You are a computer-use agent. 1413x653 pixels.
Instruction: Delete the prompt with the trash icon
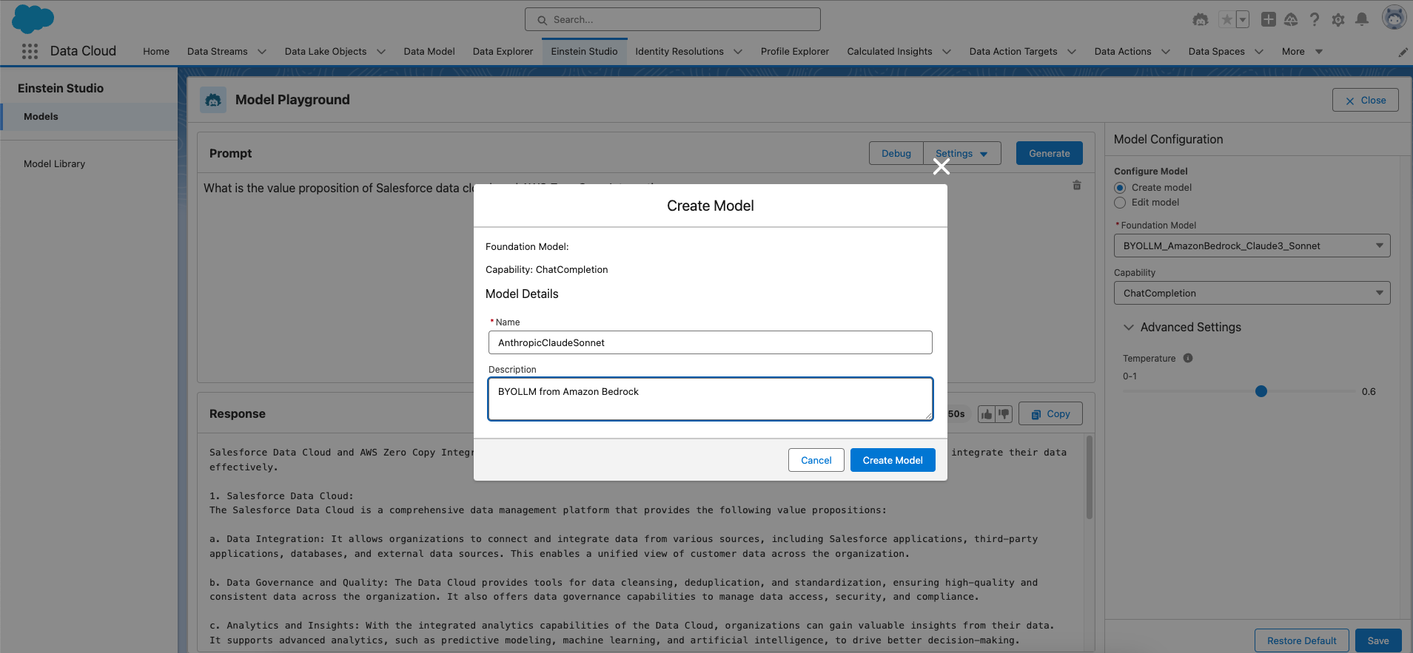1077,186
